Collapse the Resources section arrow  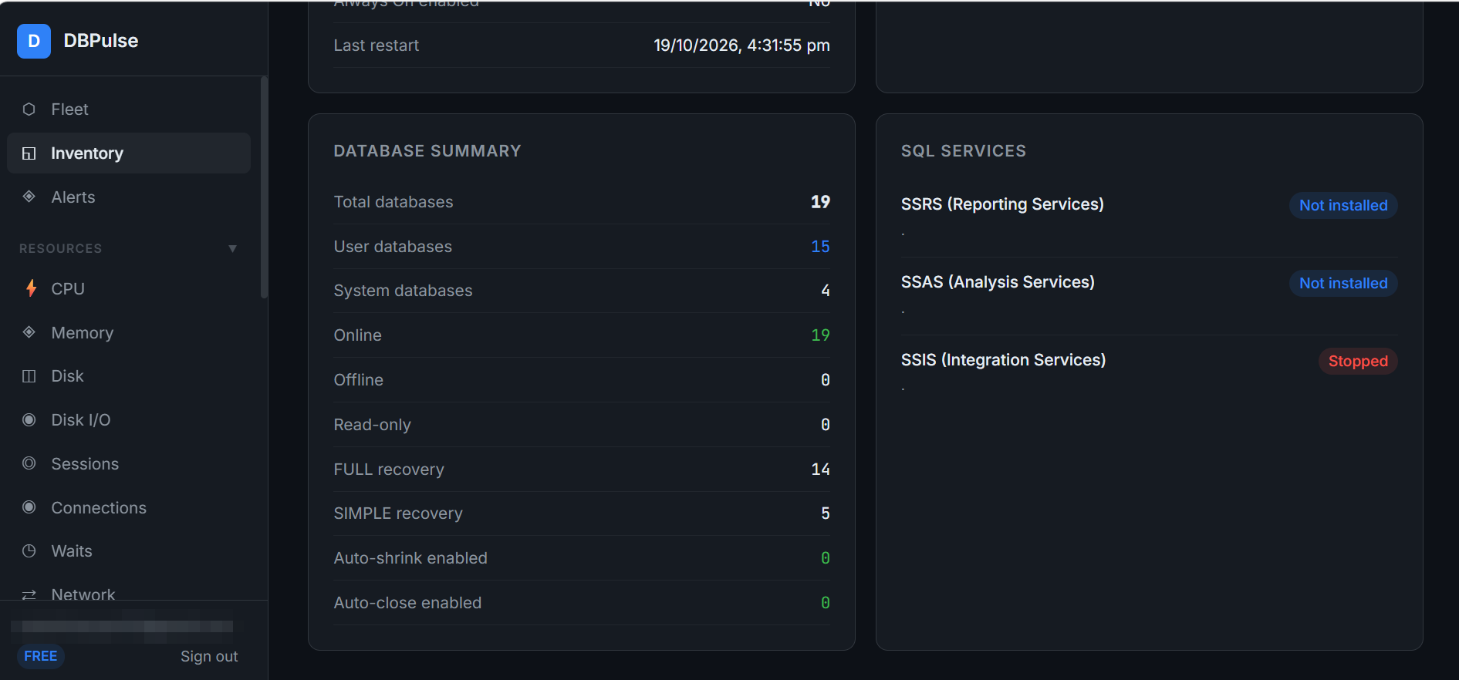click(x=232, y=248)
